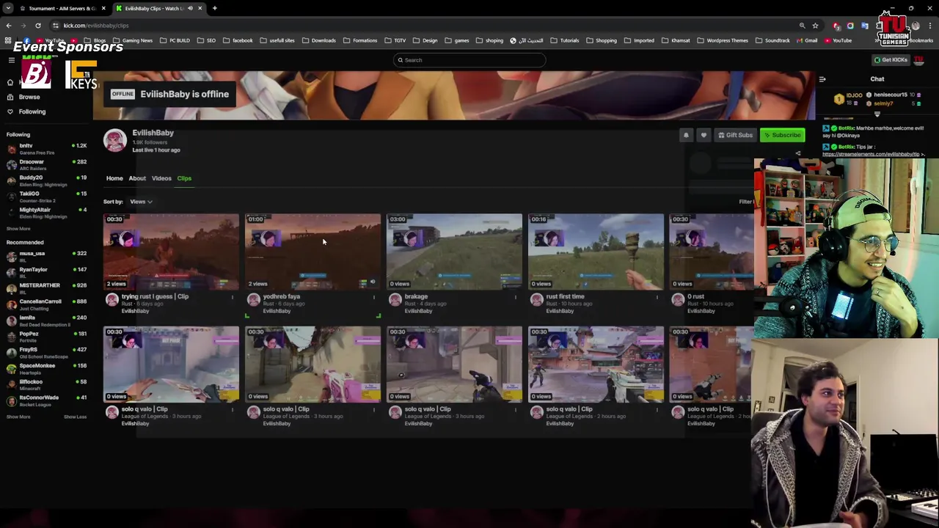Go back with the browser back arrow
939x528 pixels.
pyautogui.click(x=9, y=26)
